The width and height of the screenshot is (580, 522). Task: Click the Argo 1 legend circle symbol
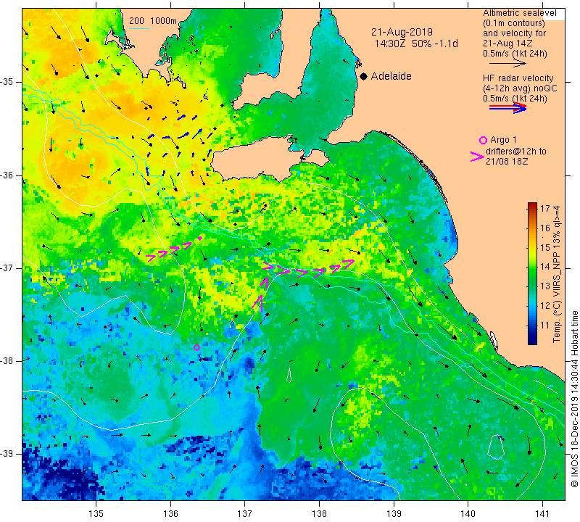pos(483,140)
